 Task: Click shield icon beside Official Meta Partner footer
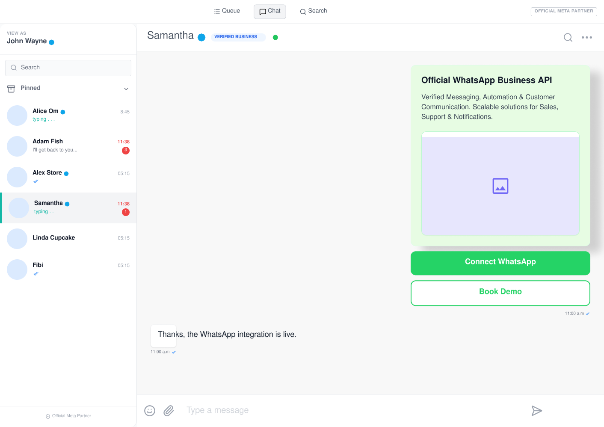[x=48, y=416]
